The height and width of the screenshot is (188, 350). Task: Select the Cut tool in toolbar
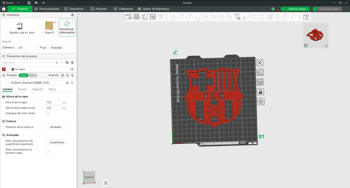(205, 17)
